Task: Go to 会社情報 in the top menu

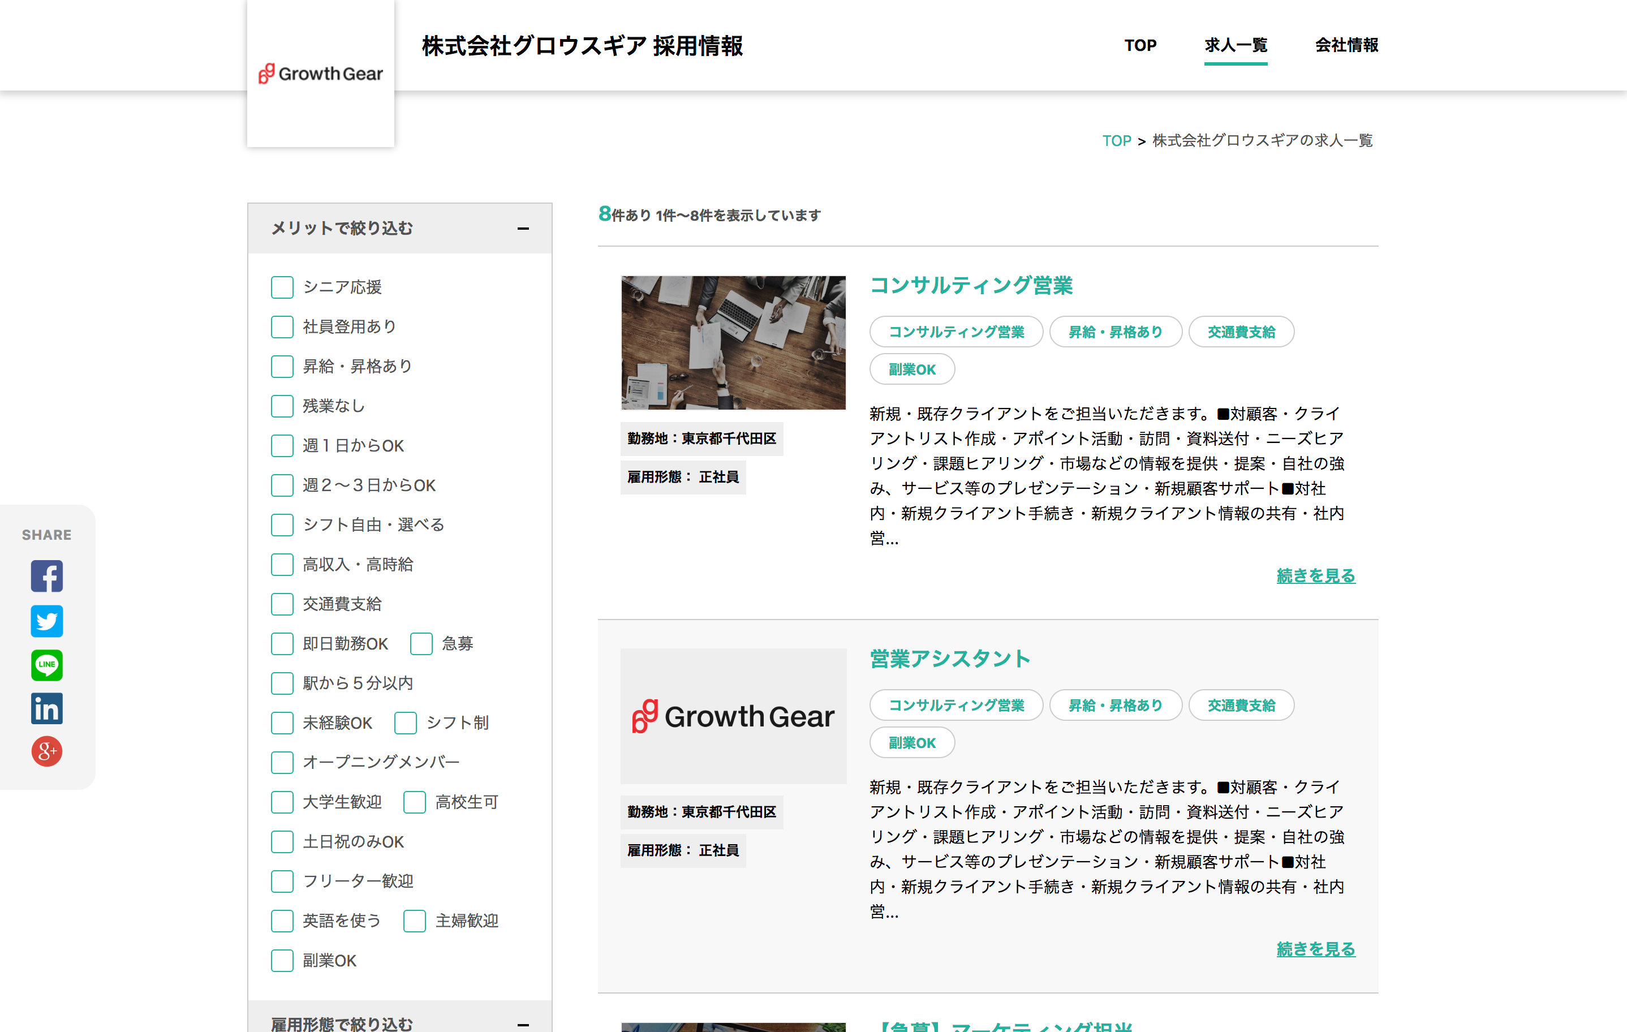Action: 1346,45
